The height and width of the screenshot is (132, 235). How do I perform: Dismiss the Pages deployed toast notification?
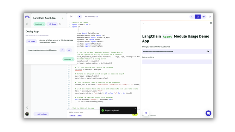pos(135,109)
